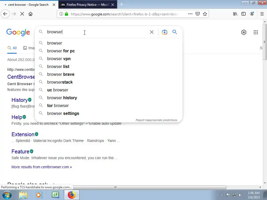Open the Library bookmarks icon

pos(235,14)
